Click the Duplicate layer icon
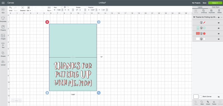The width and height of the screenshot is (223, 106). click(212, 11)
